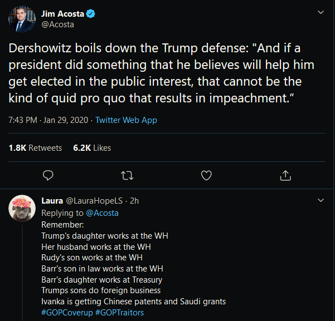View the 6.2K Likes list

click(x=92, y=148)
